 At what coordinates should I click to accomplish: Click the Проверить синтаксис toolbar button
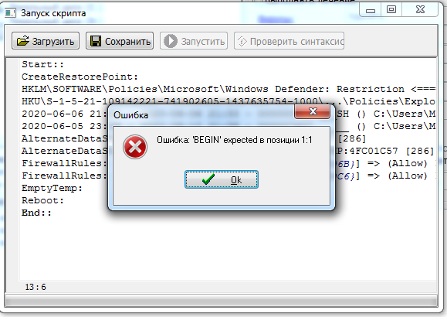(289, 41)
